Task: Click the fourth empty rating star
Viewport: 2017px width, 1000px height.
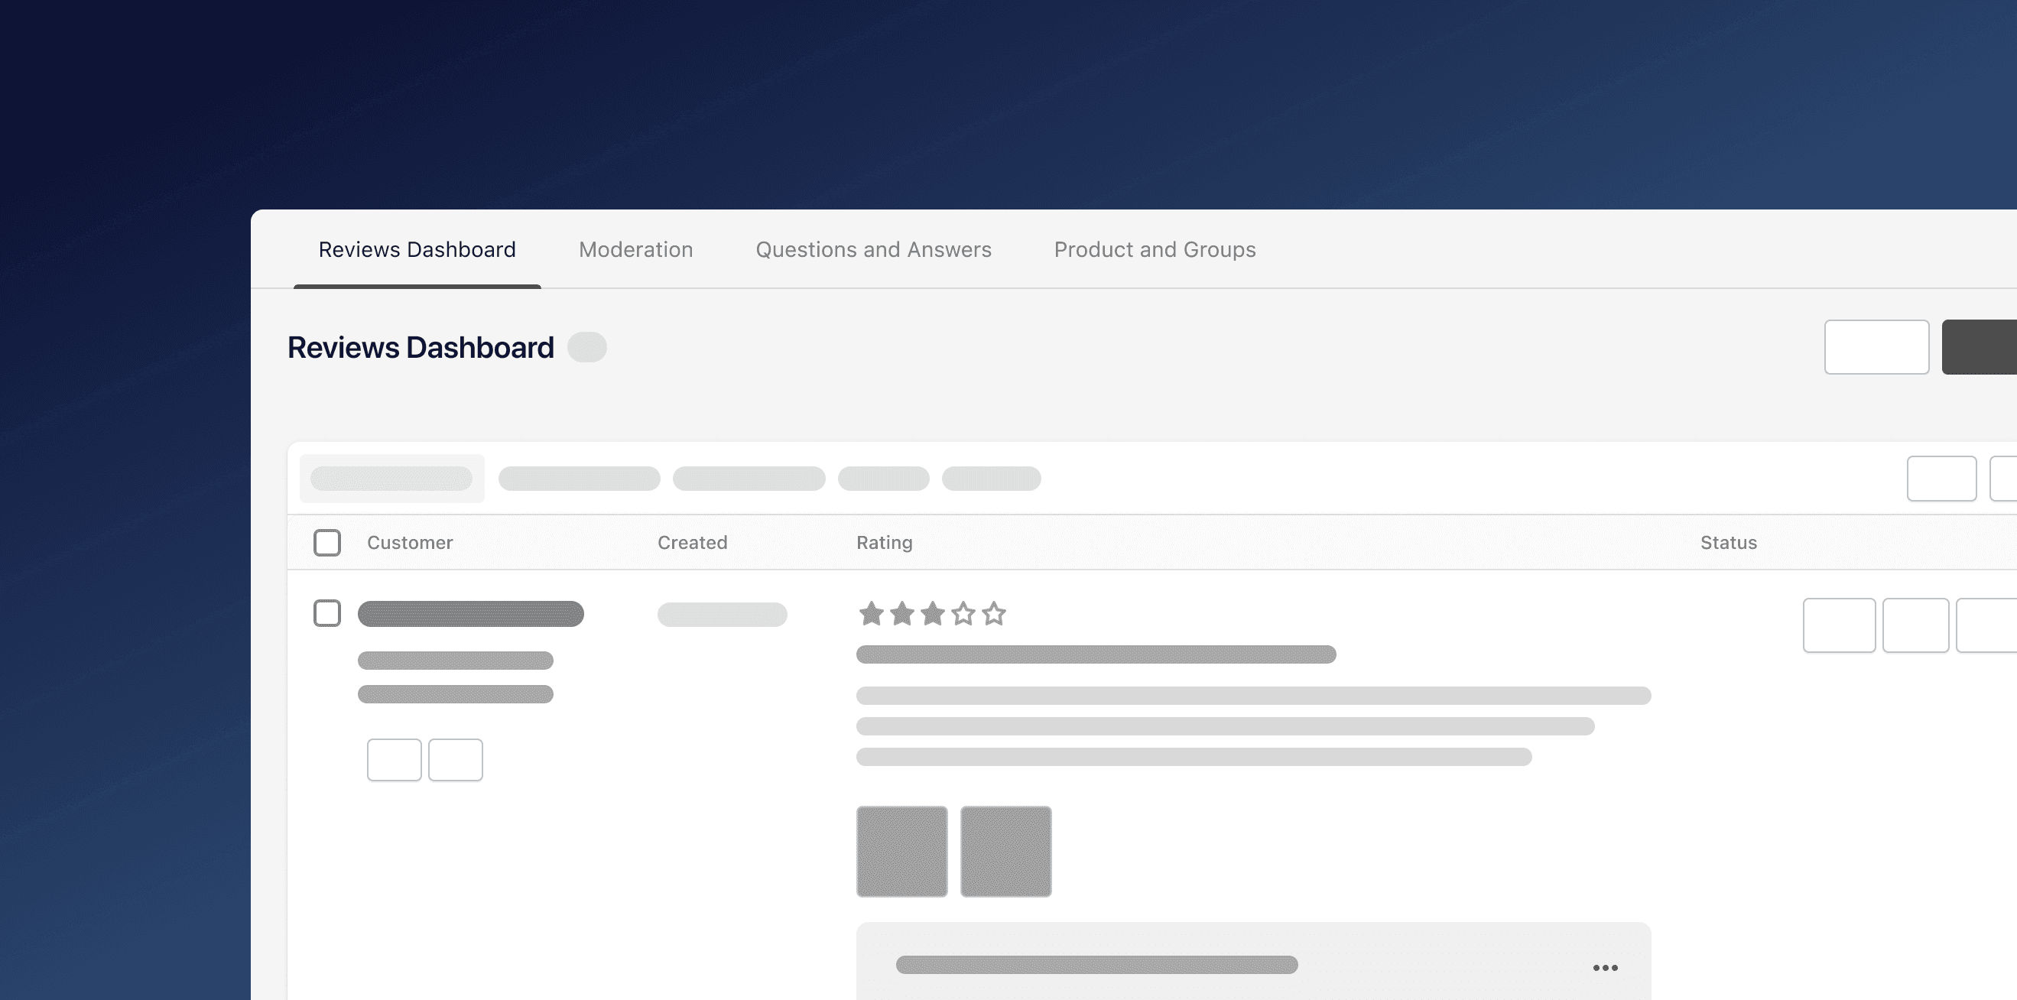Action: point(963,614)
